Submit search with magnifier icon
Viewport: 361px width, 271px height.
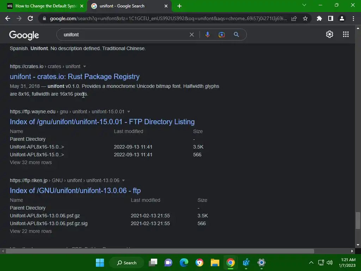[x=237, y=35]
